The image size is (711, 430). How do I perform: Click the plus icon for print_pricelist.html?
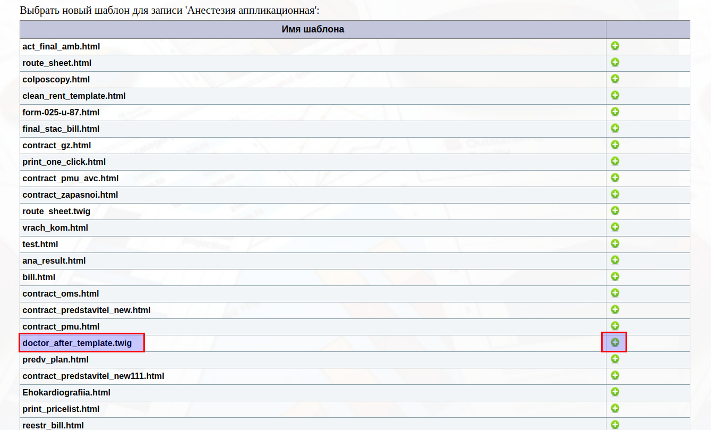tap(615, 408)
